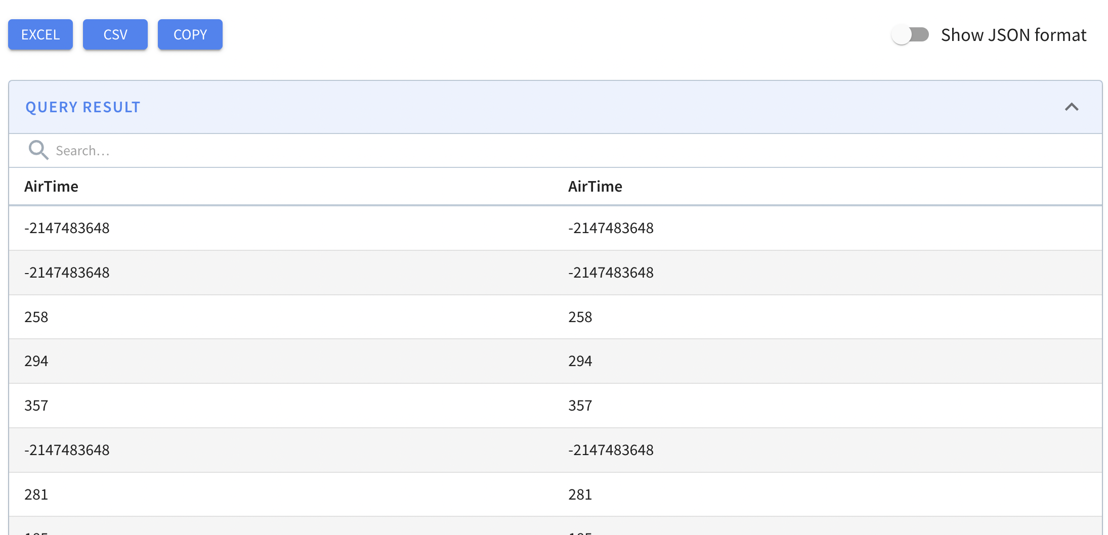Export results with the EXCEL button
Viewport: 1108px width, 535px height.
click(x=40, y=34)
